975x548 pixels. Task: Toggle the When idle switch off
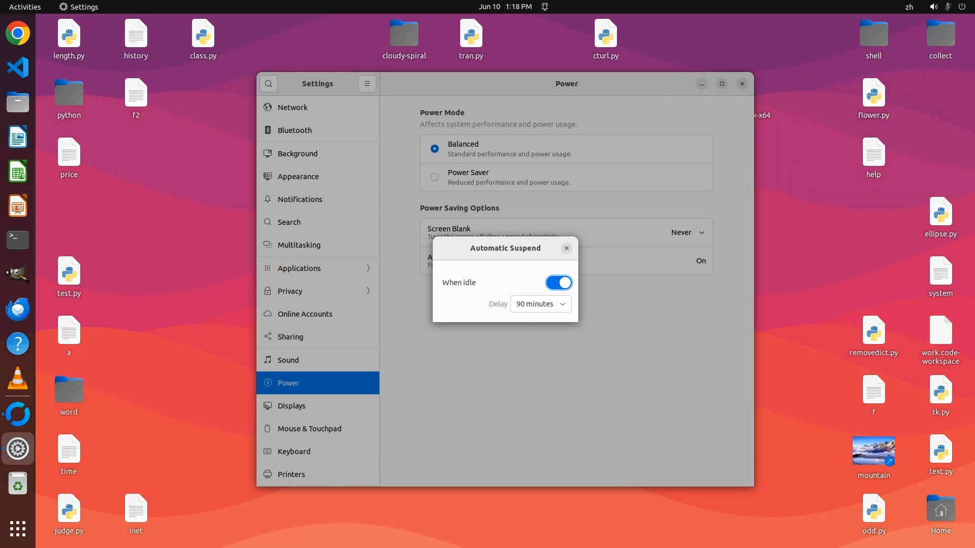coord(559,283)
